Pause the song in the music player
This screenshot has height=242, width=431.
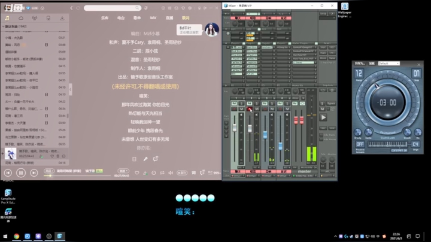(x=21, y=173)
